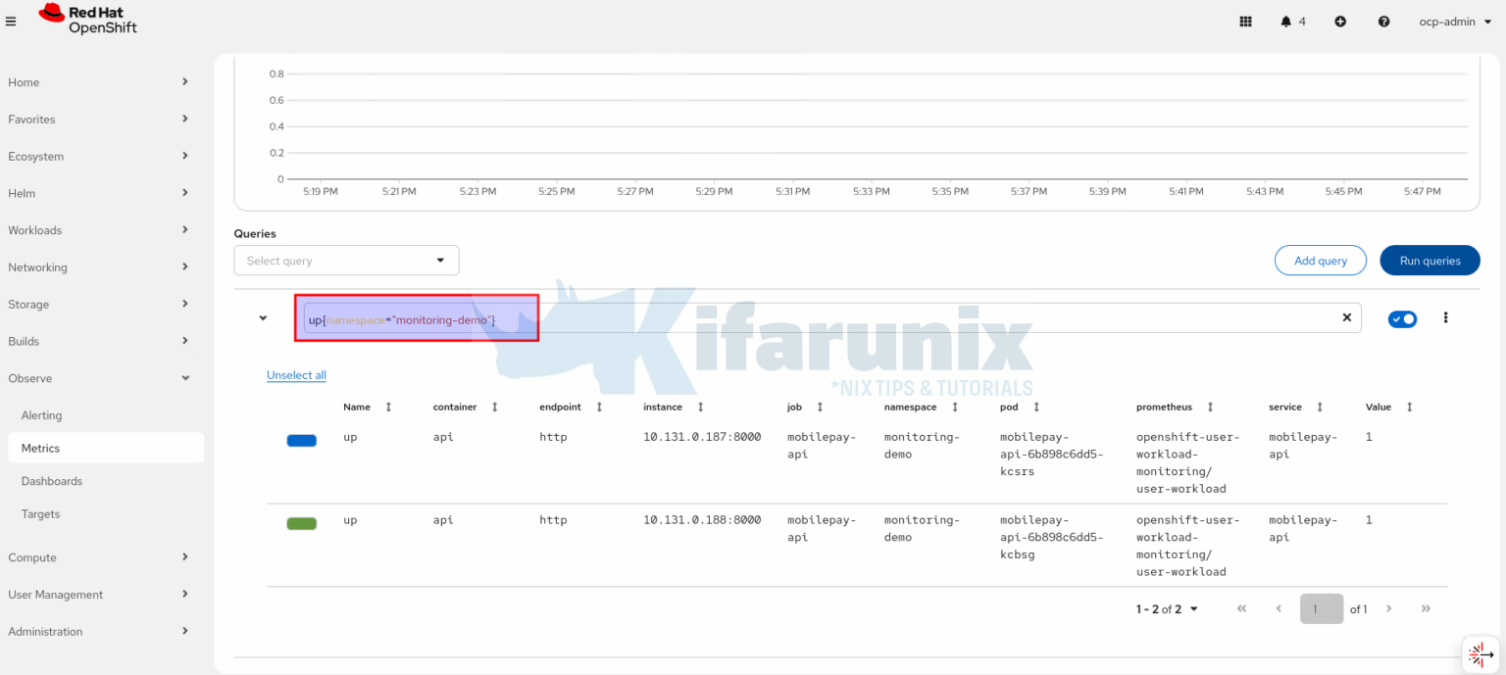Sort by Value column
Image resolution: width=1506 pixels, height=675 pixels.
[1409, 407]
